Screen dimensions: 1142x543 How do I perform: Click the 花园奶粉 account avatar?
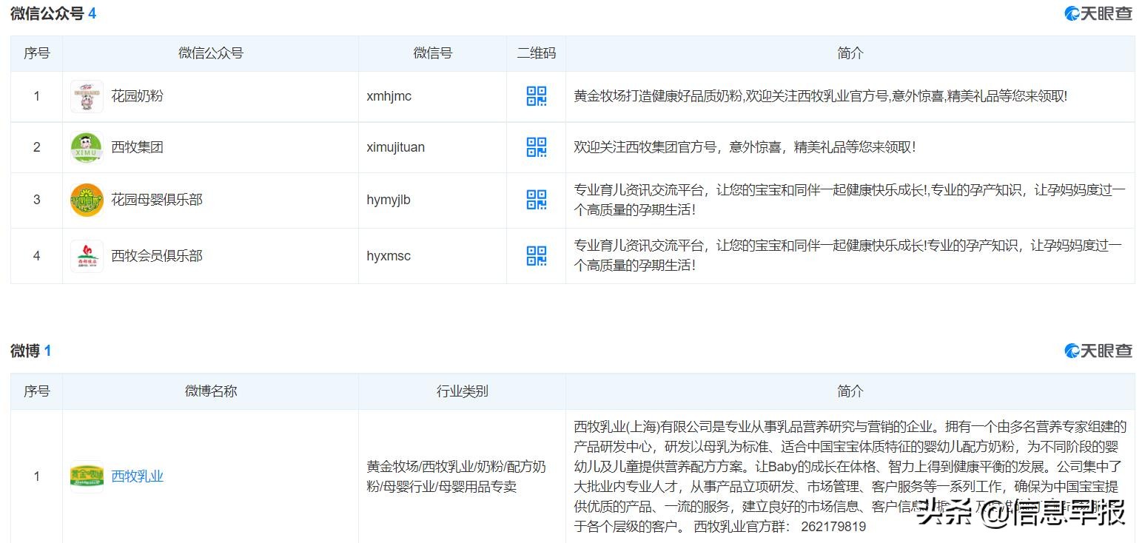[87, 96]
